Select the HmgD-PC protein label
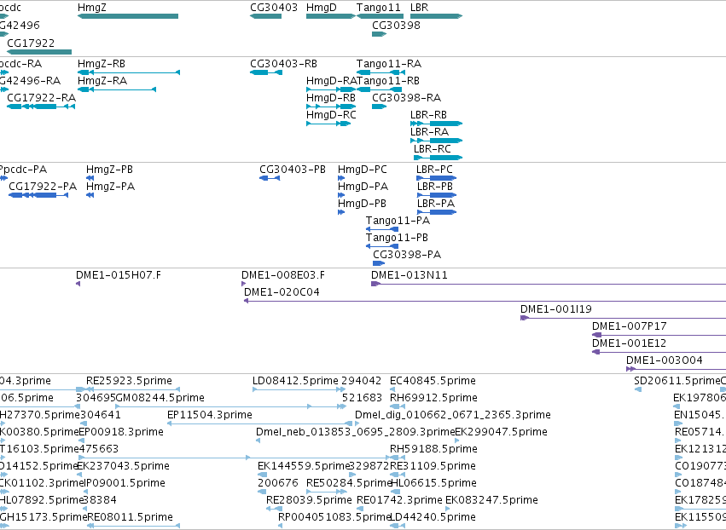The width and height of the screenshot is (726, 530). tap(362, 170)
